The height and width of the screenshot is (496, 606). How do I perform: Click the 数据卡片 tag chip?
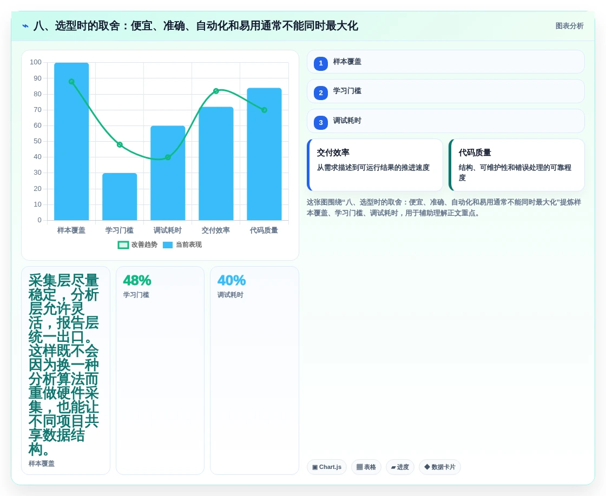click(x=440, y=467)
